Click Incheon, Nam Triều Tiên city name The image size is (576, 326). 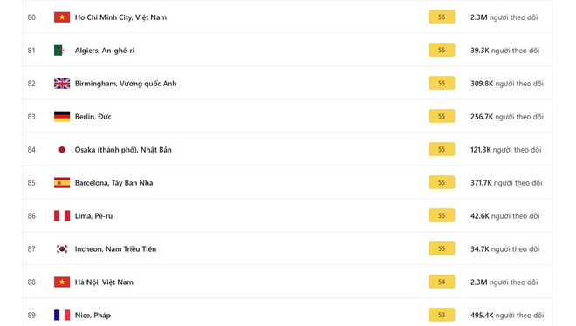coord(115,249)
